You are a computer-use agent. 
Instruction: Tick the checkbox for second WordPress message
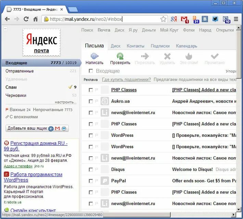[x=91, y=147]
